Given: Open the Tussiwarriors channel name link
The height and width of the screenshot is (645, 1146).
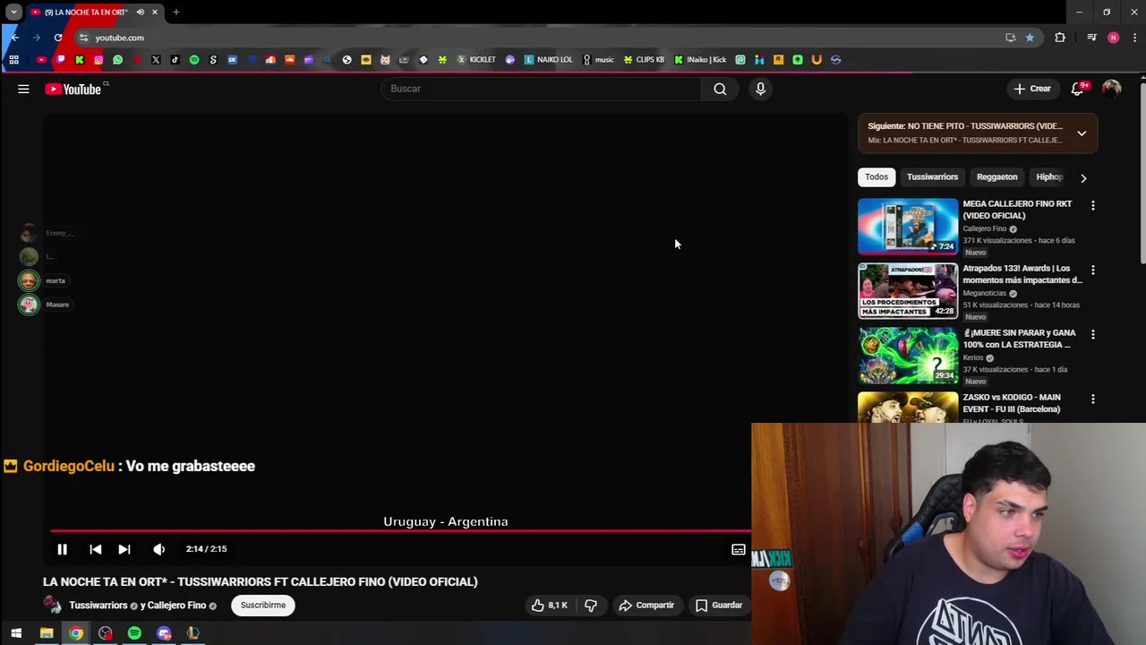Looking at the screenshot, I should (x=98, y=606).
